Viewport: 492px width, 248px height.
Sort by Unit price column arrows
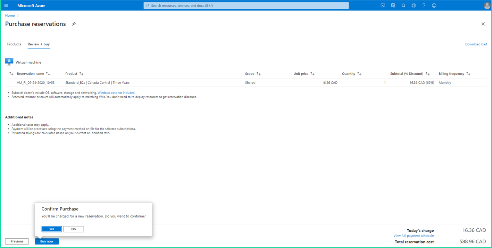click(312, 74)
